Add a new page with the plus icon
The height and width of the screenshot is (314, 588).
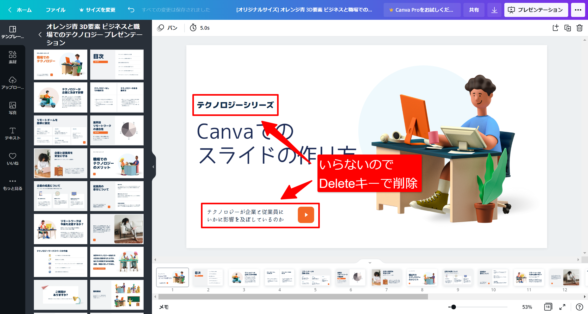point(555,28)
